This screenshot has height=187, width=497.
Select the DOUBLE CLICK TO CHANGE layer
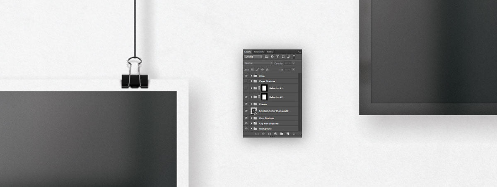273,111
